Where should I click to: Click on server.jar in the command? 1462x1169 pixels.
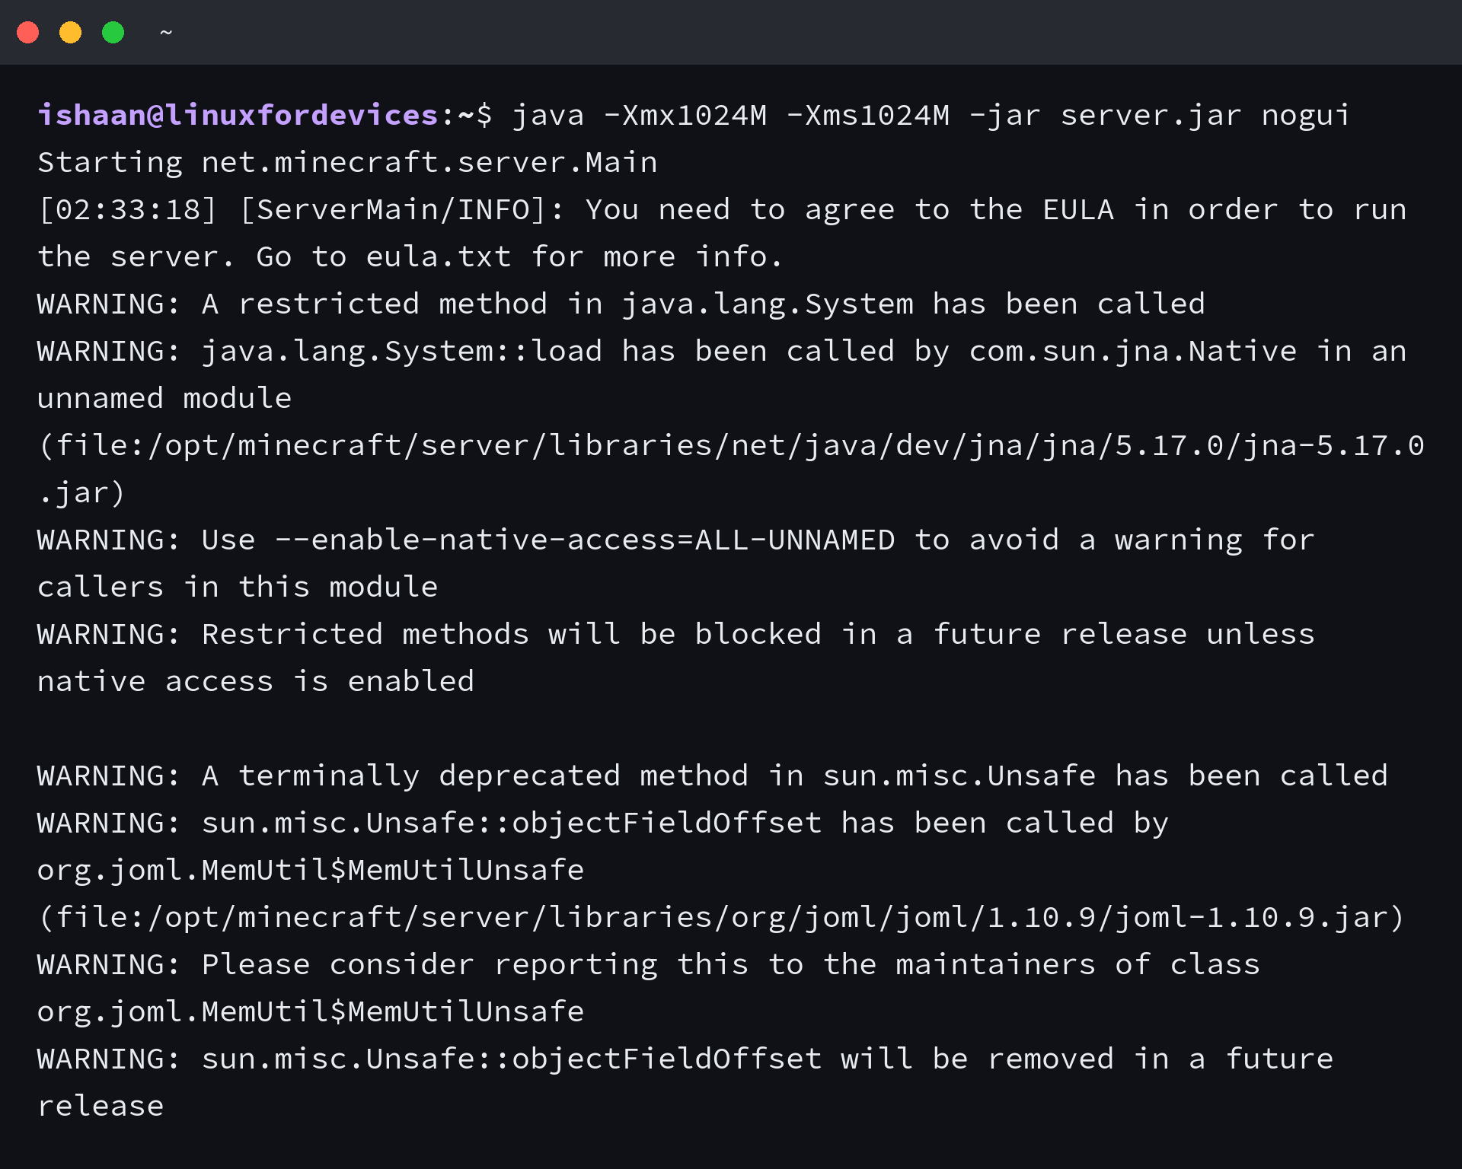[1151, 115]
